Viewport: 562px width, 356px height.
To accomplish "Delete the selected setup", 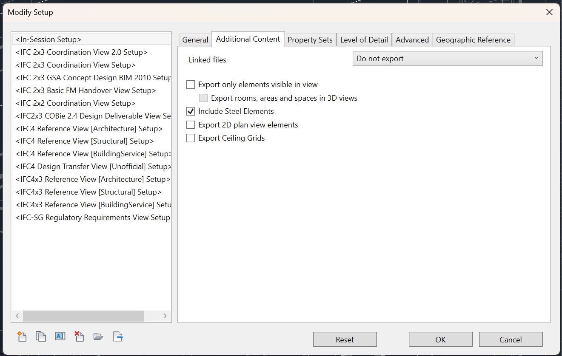I will pos(79,336).
